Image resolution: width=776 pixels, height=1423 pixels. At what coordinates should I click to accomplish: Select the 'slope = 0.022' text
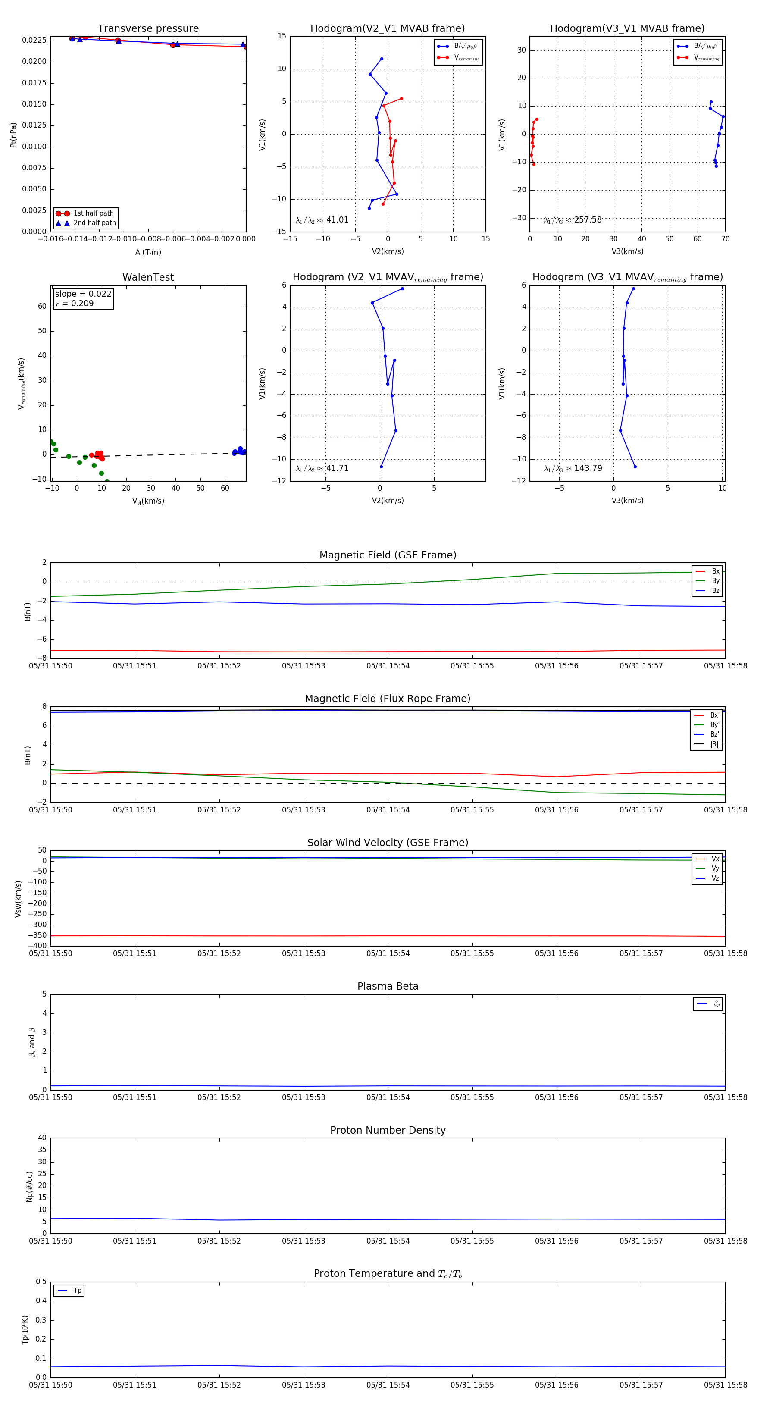[83, 294]
